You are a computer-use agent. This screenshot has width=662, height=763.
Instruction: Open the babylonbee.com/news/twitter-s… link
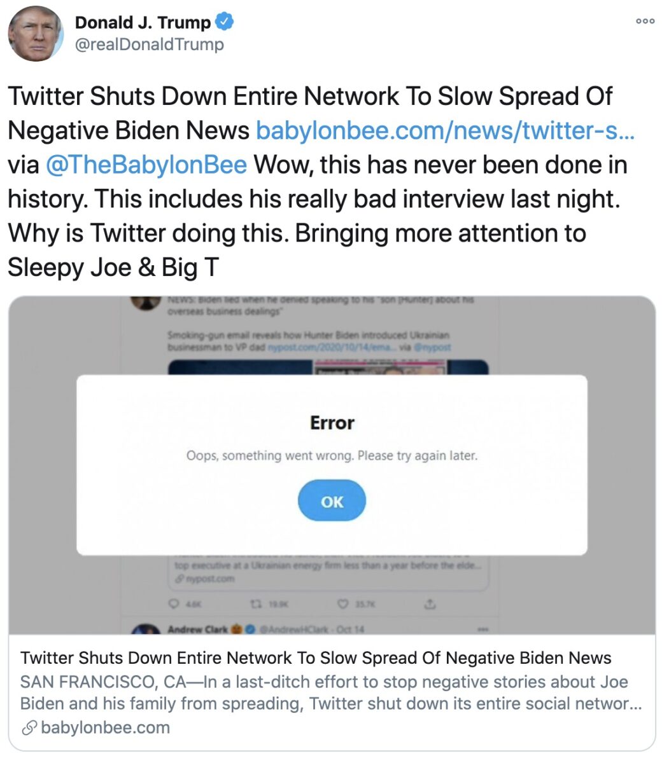tap(445, 130)
